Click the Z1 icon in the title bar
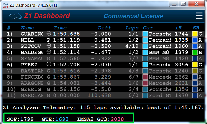 click(5, 5)
